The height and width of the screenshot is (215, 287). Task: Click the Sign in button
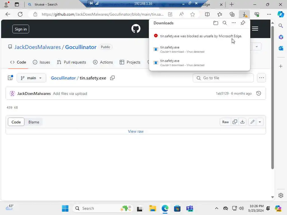21,29
